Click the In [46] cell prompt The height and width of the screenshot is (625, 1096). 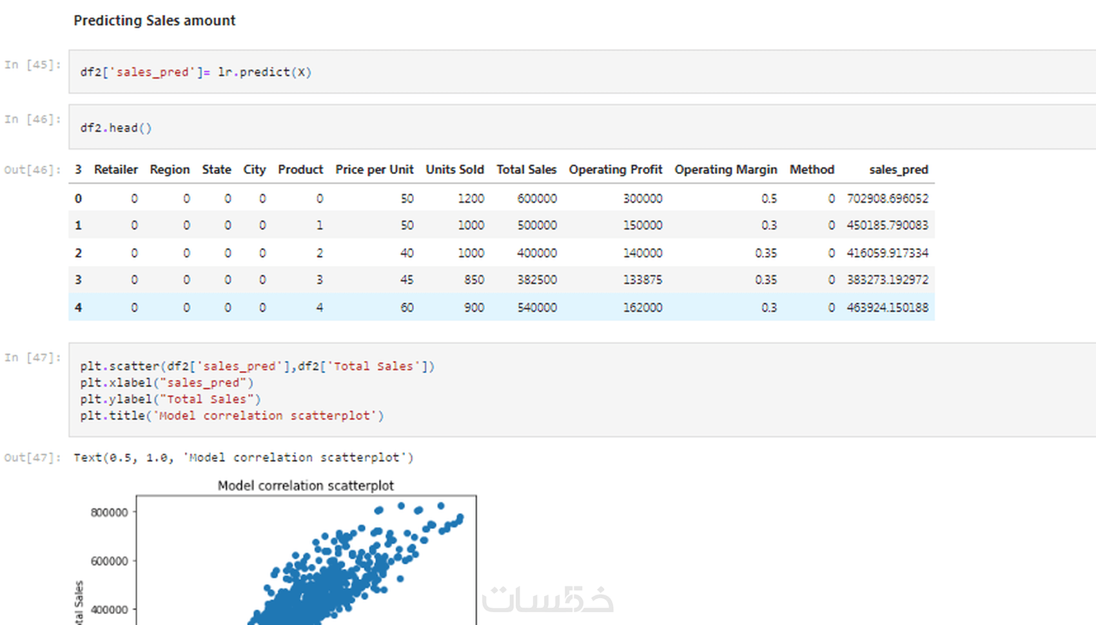(x=32, y=119)
